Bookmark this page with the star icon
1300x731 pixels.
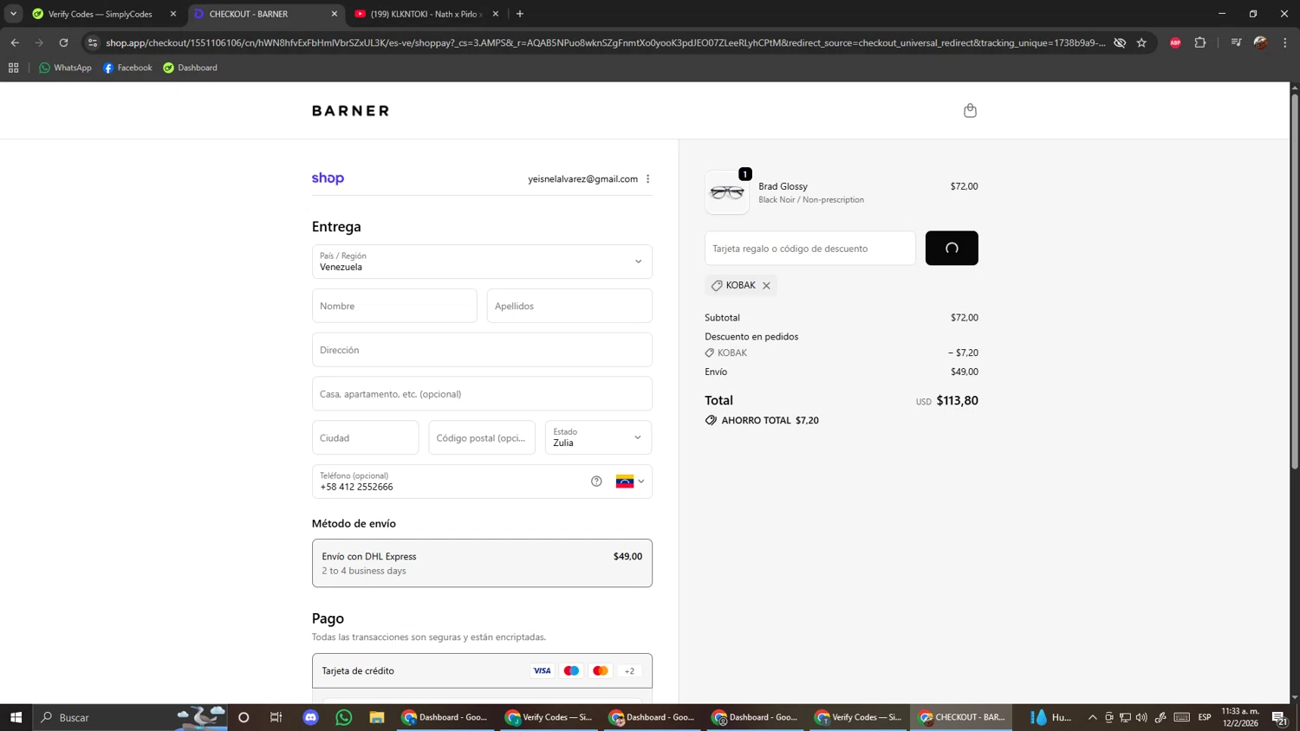tap(1141, 42)
